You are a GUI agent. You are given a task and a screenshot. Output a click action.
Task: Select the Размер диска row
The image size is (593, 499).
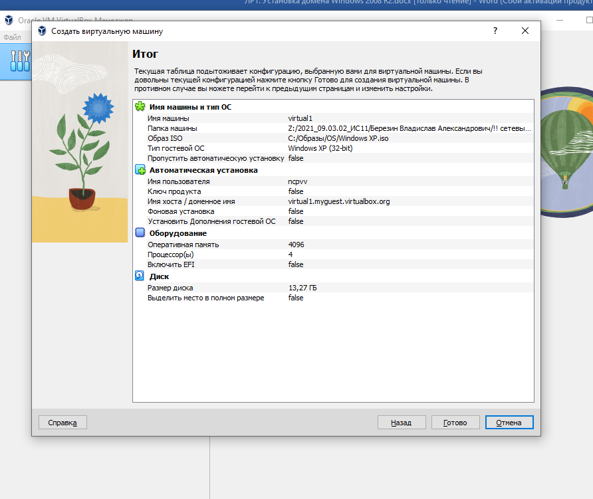tap(332, 288)
